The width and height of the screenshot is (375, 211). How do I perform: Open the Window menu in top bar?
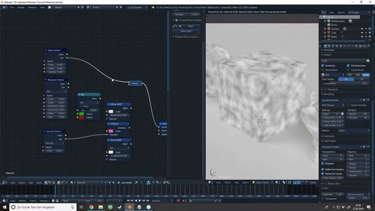(32, 8)
